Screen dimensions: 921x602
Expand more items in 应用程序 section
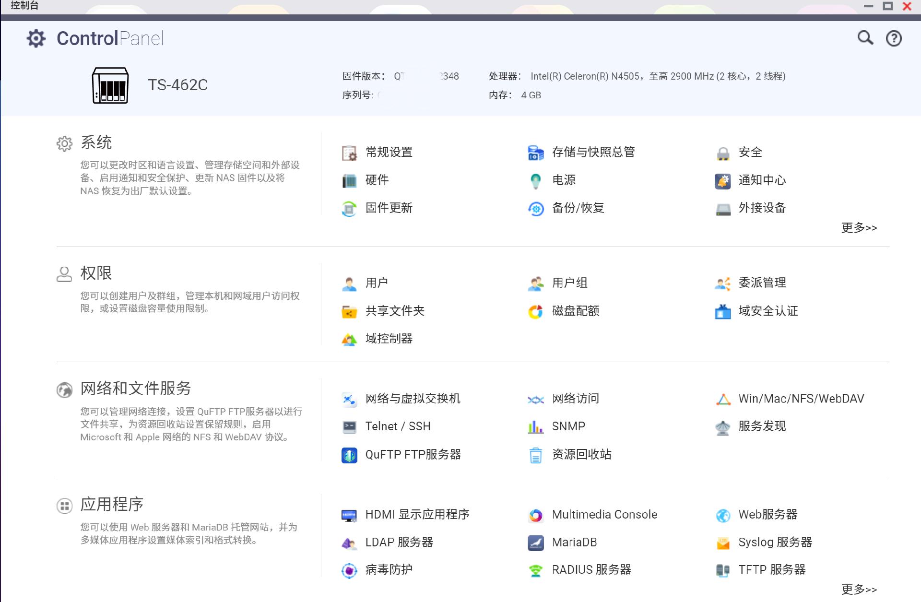(859, 589)
